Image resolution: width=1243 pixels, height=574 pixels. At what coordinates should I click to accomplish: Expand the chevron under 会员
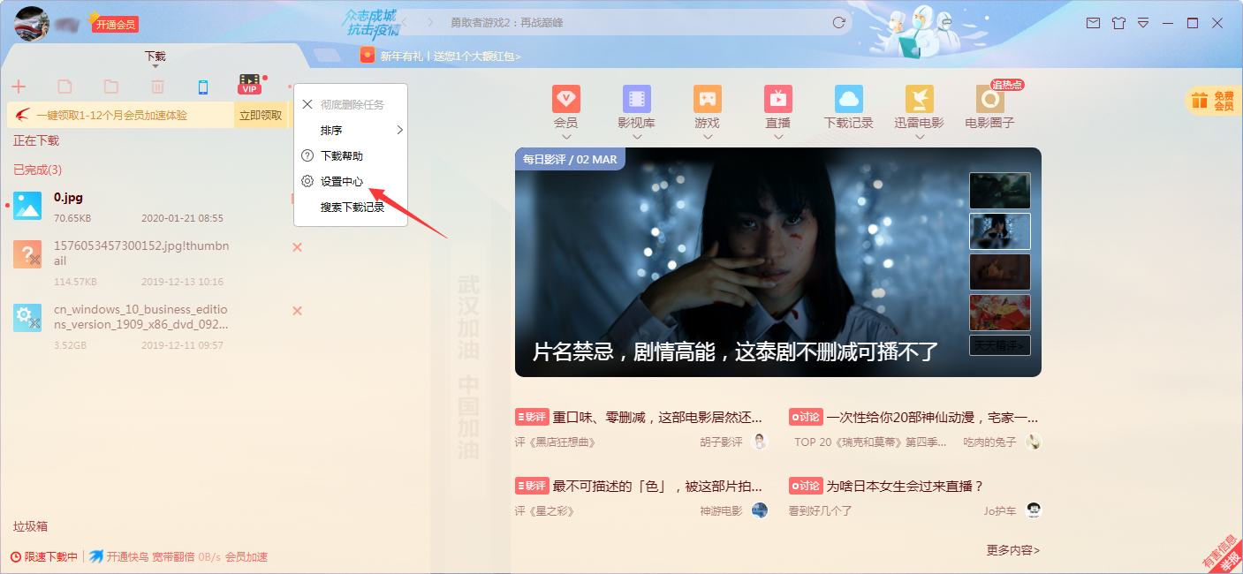(x=566, y=137)
